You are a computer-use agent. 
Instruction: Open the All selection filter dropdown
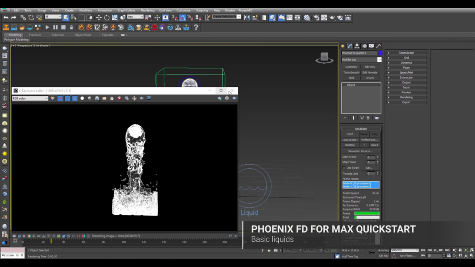[x=53, y=17]
